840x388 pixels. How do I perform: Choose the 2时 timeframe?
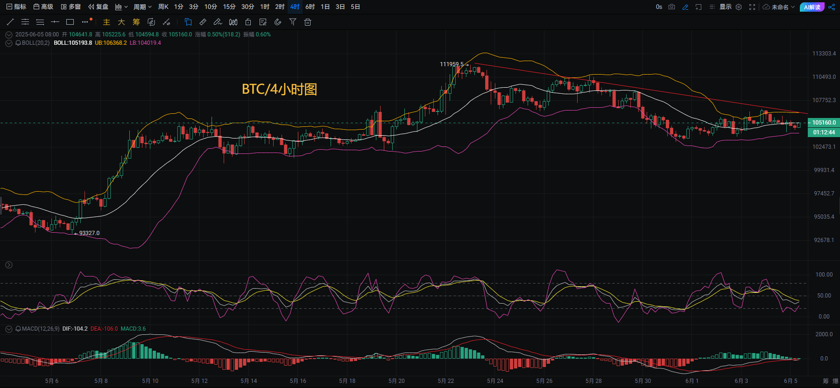point(280,7)
